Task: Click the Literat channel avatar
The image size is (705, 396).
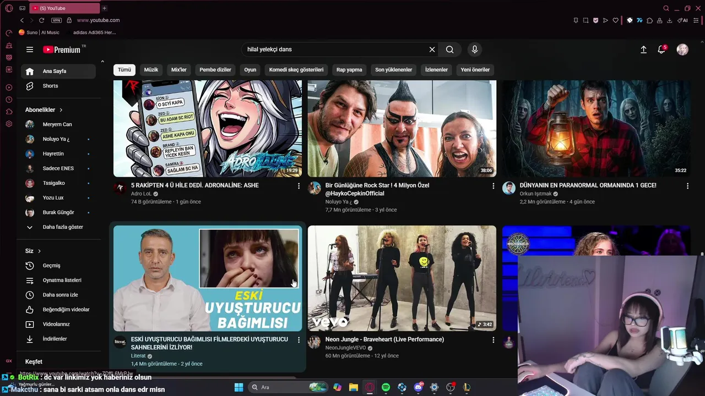Action: 120,342
